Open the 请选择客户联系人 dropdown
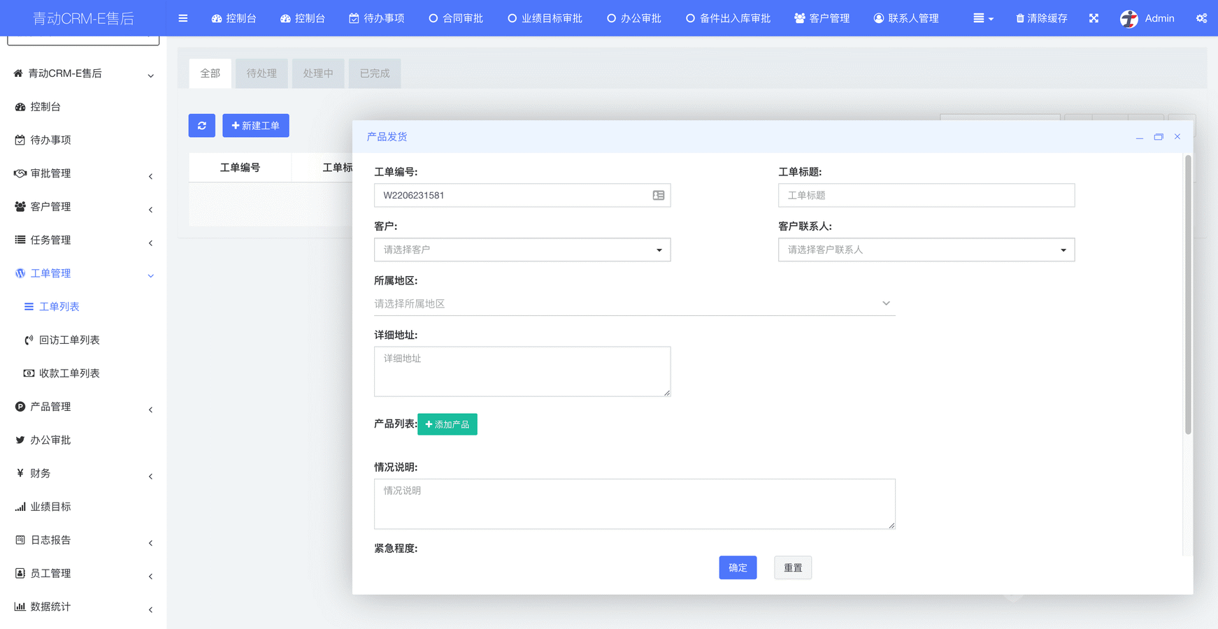Viewport: 1218px width, 629px height. point(926,250)
